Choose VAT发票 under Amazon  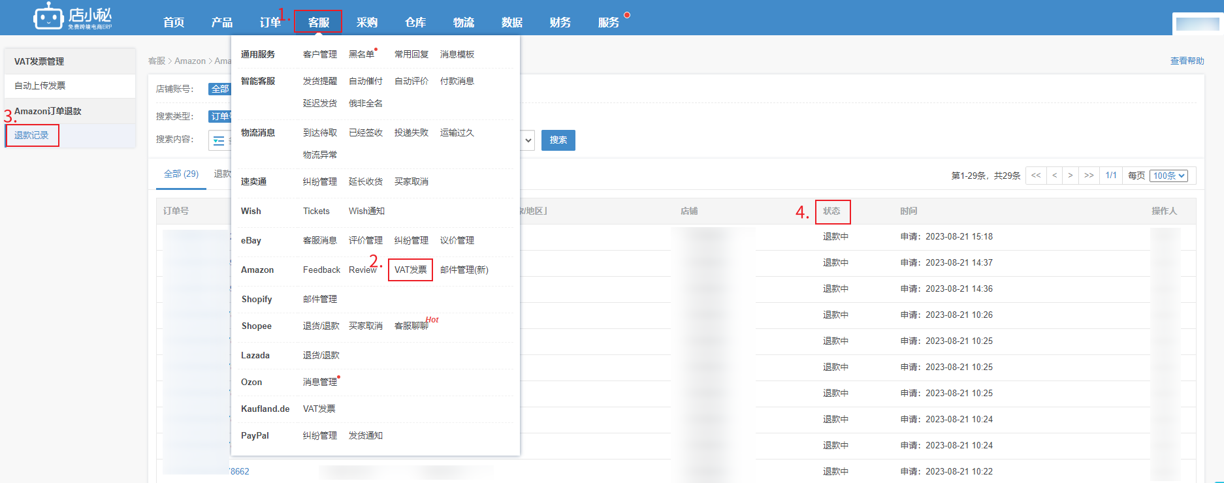pos(410,270)
